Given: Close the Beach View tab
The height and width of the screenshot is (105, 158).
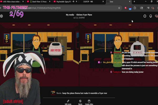Looking at the screenshot, I should (50, 2).
